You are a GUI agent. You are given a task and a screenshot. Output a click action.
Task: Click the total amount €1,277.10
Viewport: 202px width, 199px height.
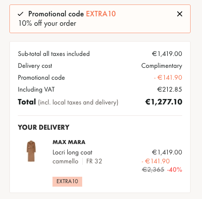163,102
